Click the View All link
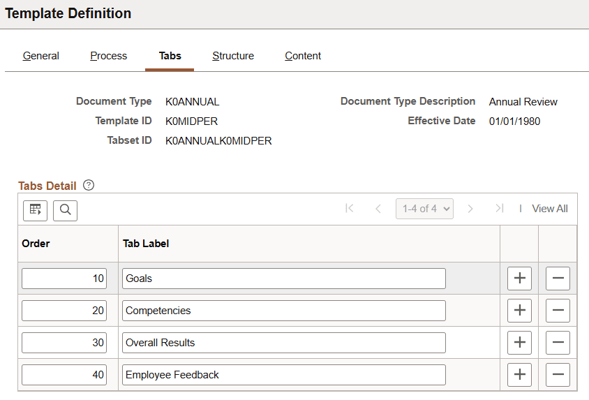Screen dimensions: 589x400 [550, 209]
